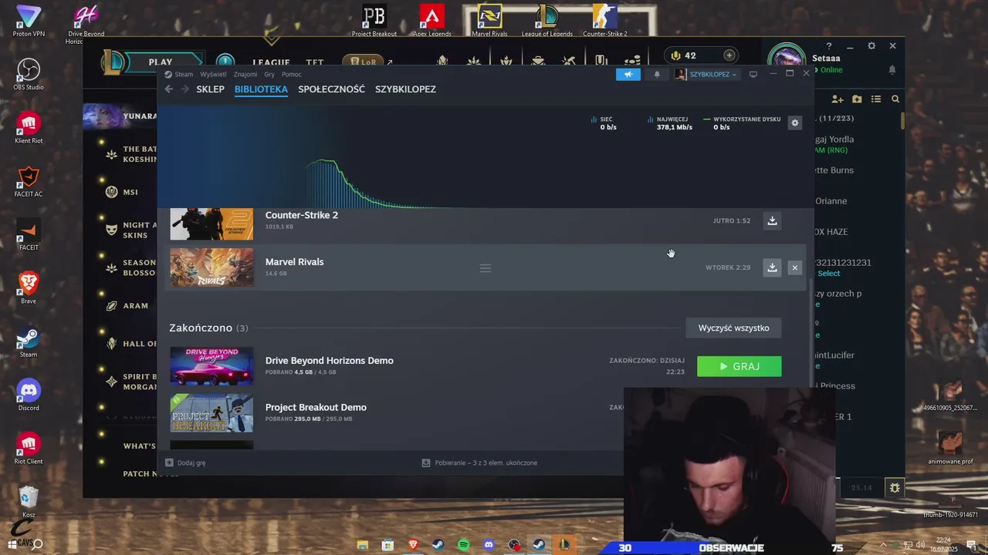Open Drive Beyond Horizons Demo thumbnail

[211, 366]
